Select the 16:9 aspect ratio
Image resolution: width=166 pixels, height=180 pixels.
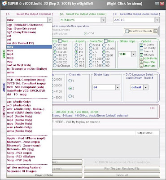(76, 65)
